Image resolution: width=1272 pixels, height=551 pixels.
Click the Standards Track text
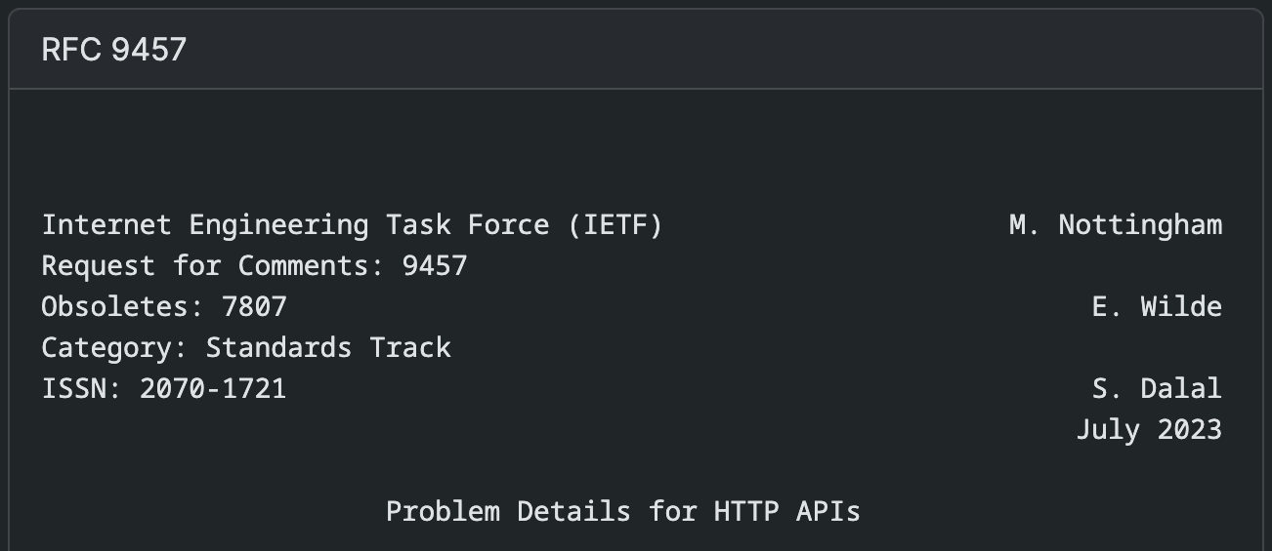point(328,348)
